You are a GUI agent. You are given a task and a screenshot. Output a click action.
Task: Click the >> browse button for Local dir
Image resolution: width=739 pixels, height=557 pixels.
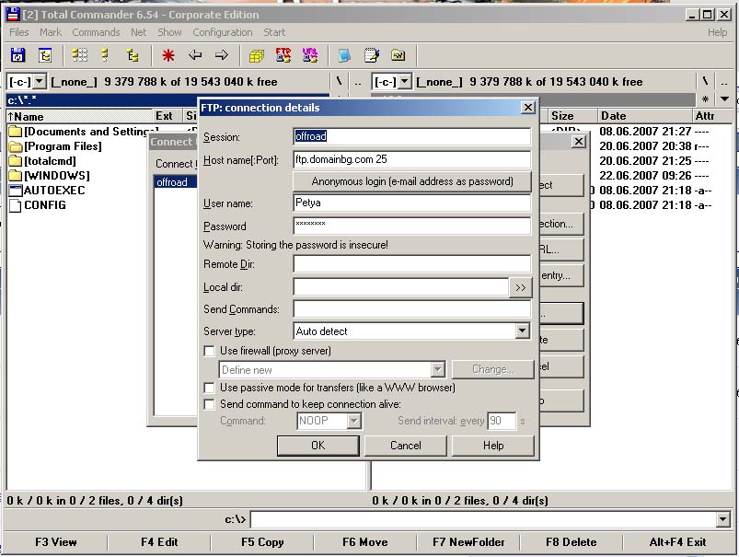click(x=520, y=287)
